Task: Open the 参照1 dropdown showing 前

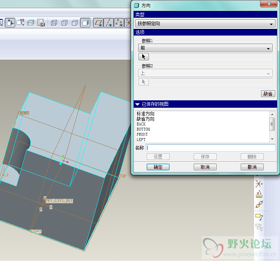Action: click(x=205, y=48)
